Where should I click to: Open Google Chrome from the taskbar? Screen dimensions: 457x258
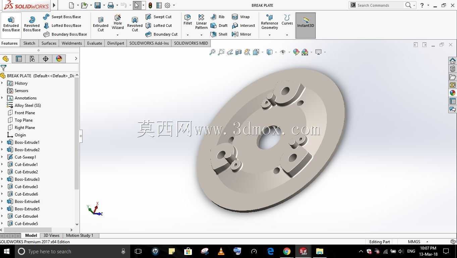pos(287,251)
